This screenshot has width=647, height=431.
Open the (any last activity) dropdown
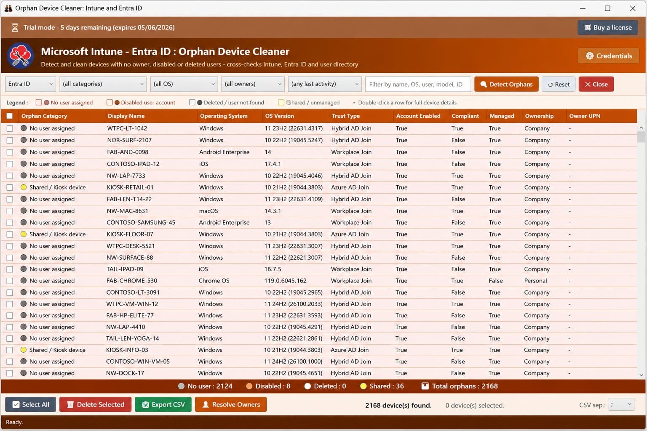pos(325,84)
